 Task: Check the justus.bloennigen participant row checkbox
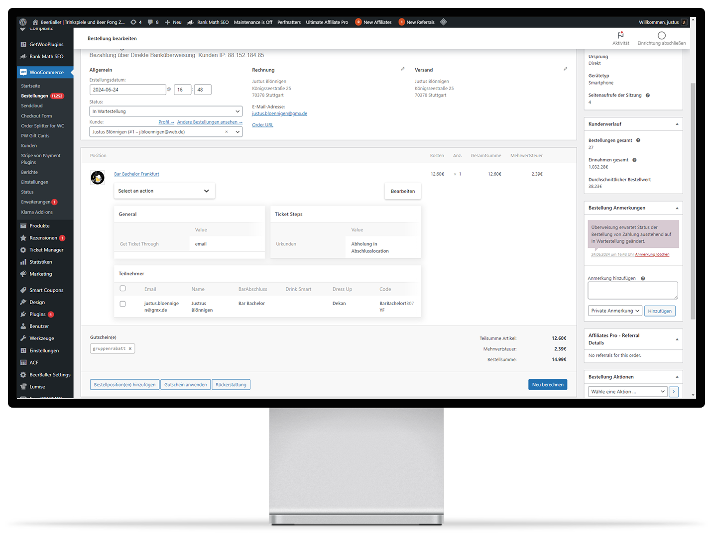pyautogui.click(x=123, y=304)
